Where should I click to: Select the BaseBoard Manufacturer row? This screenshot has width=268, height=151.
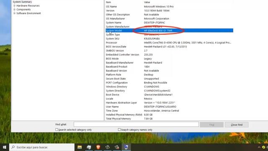(x=169, y=62)
